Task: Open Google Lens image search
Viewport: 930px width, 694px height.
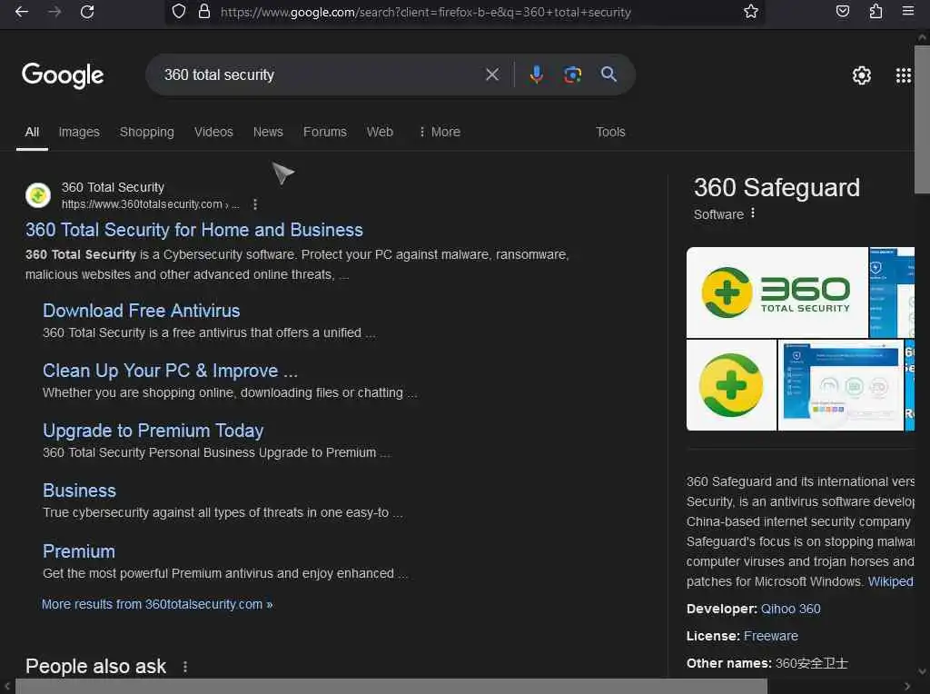Action: tap(572, 74)
